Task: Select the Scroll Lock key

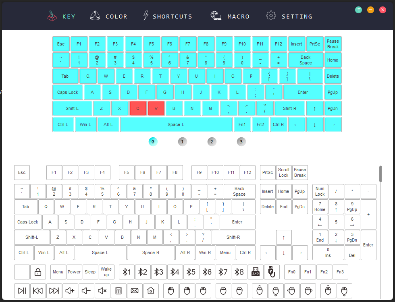Action: 284,173
